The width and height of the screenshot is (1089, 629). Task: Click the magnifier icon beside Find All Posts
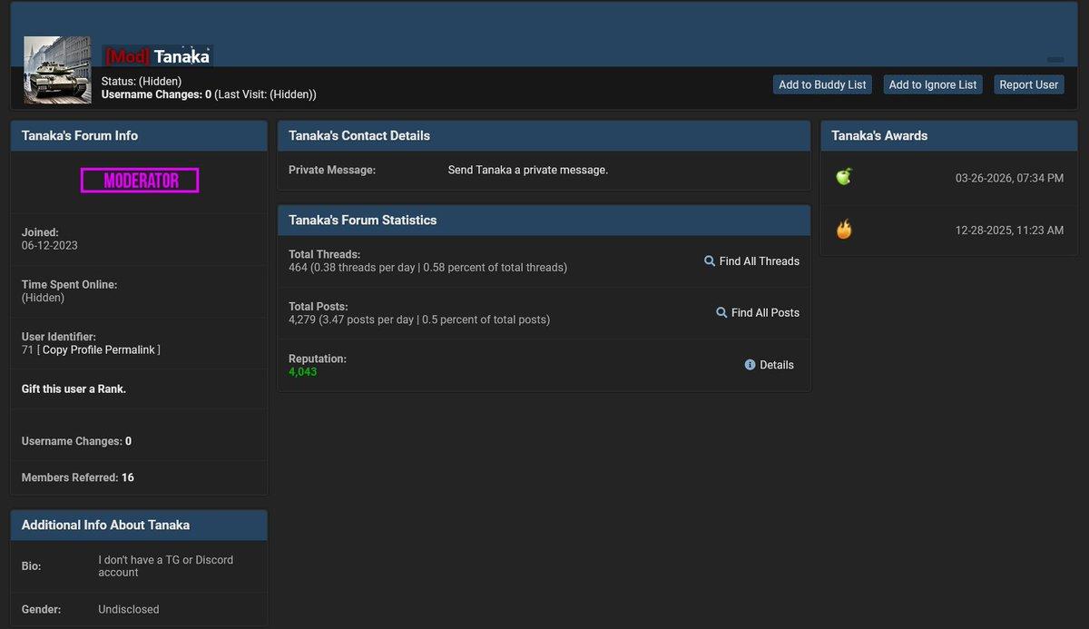coord(721,312)
